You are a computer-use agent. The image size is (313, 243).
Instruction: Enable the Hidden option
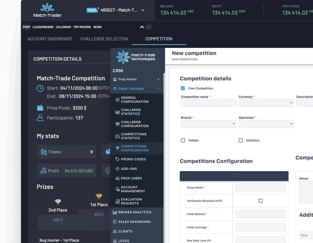(x=183, y=140)
